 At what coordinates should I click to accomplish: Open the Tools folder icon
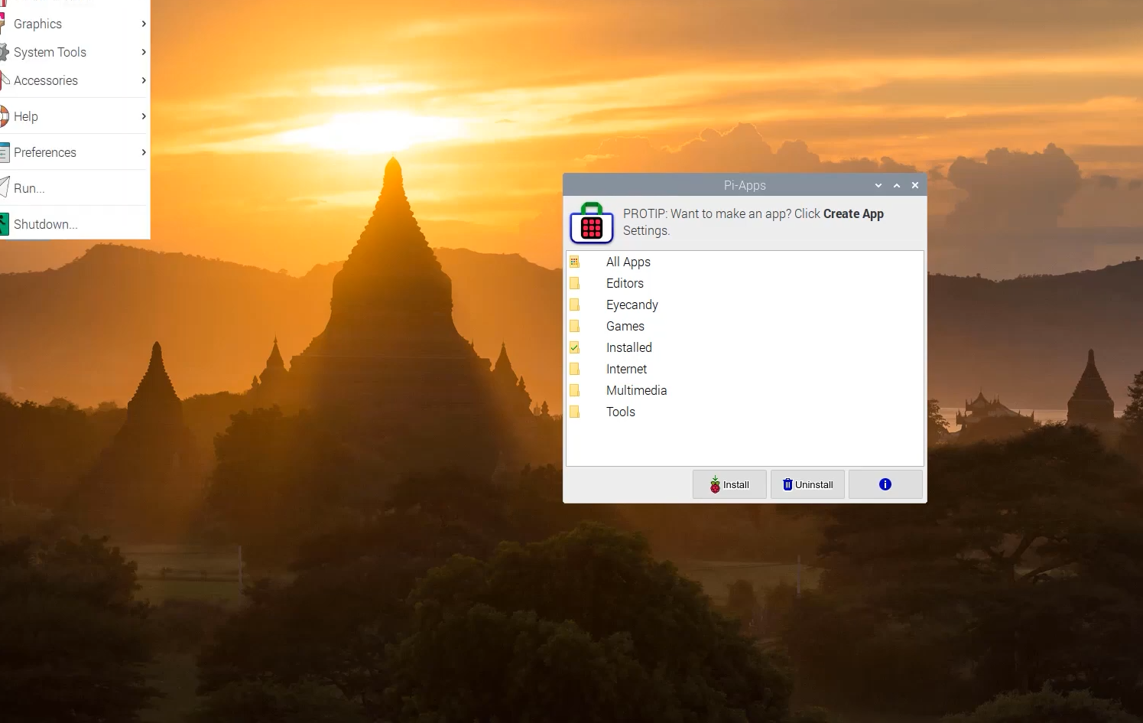click(575, 411)
